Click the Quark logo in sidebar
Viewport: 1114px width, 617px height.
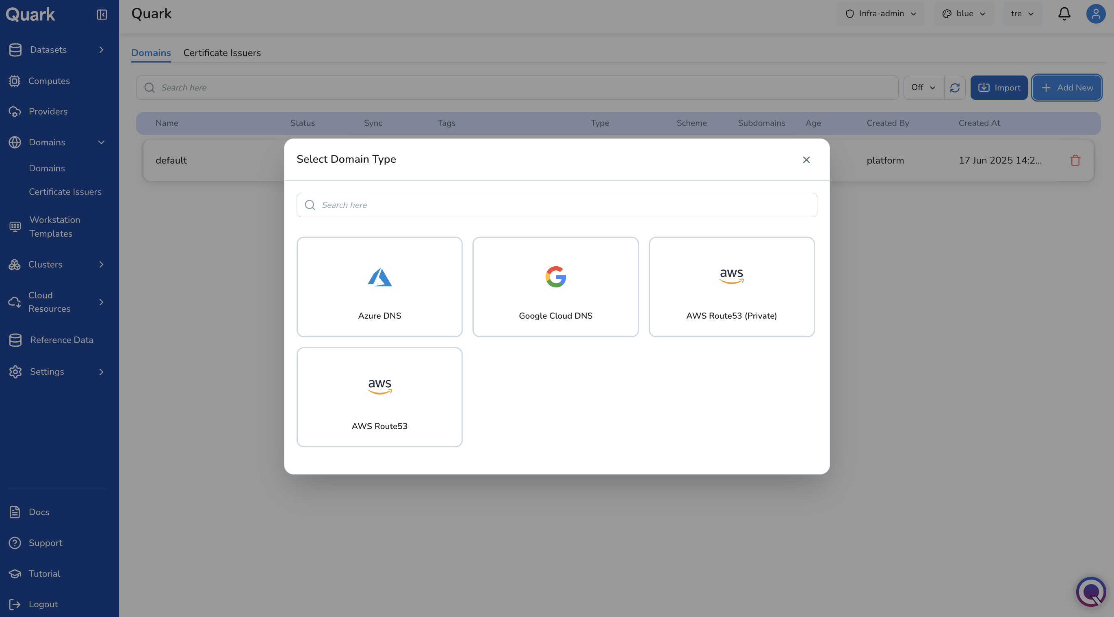(x=30, y=14)
